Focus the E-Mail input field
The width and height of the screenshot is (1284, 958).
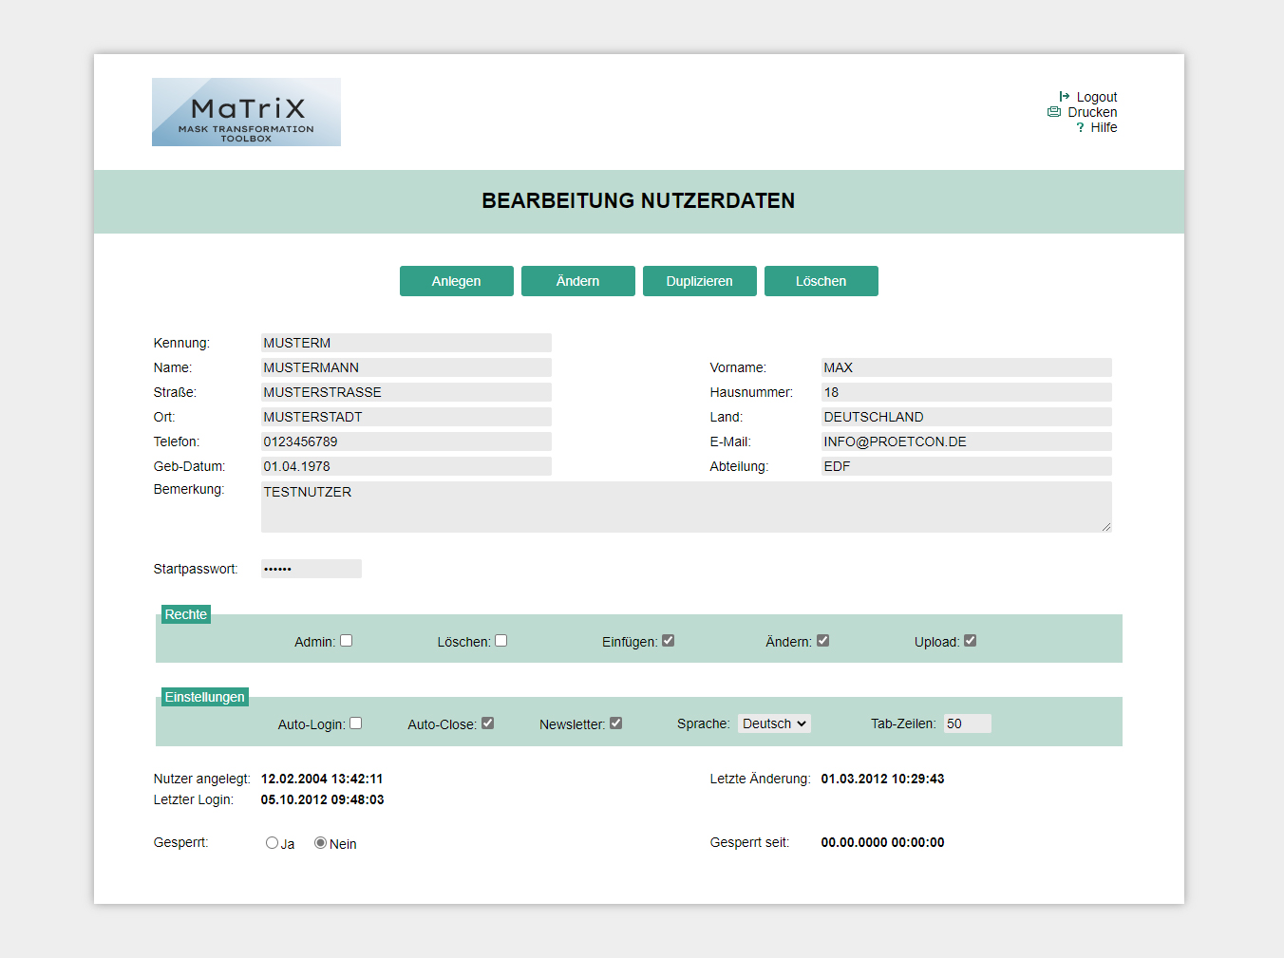(x=965, y=441)
